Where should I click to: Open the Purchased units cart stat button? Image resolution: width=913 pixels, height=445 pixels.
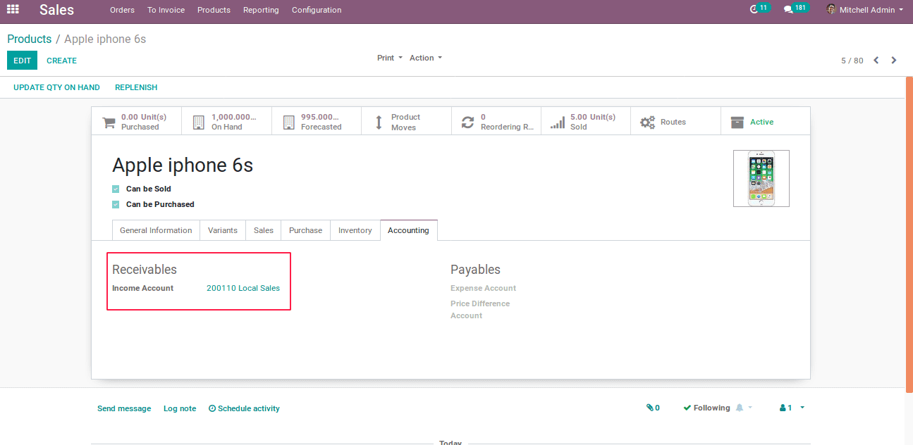(x=136, y=122)
